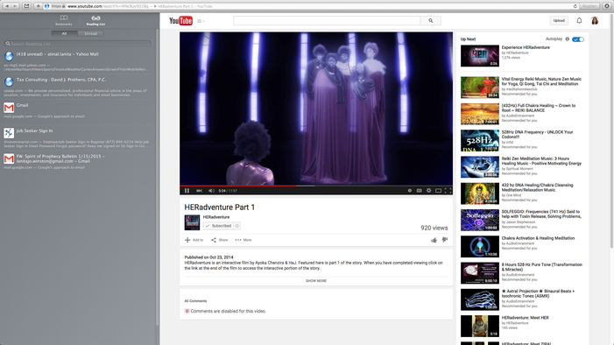Click the page vertical scrollbar
The height and width of the screenshot is (345, 614).
click(611, 132)
